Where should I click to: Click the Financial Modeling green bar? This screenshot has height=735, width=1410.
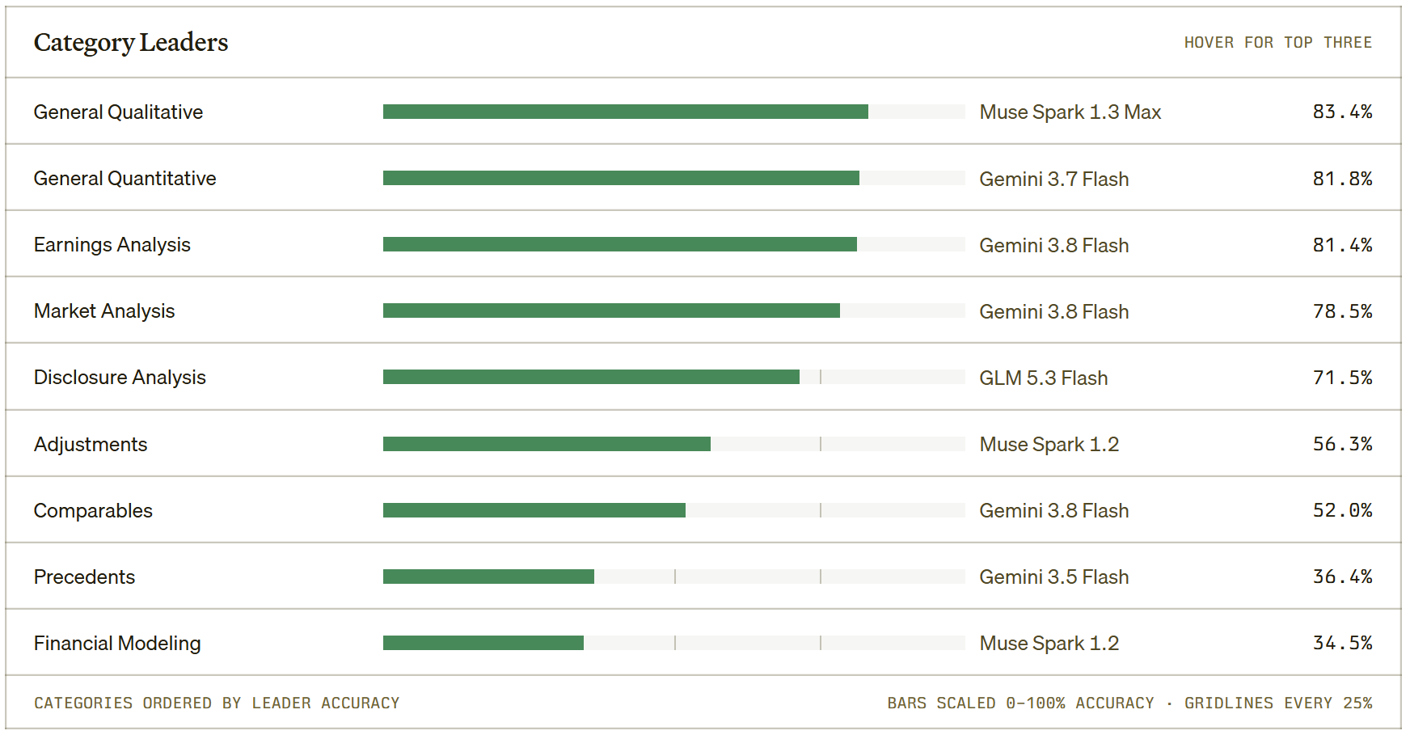[483, 643]
